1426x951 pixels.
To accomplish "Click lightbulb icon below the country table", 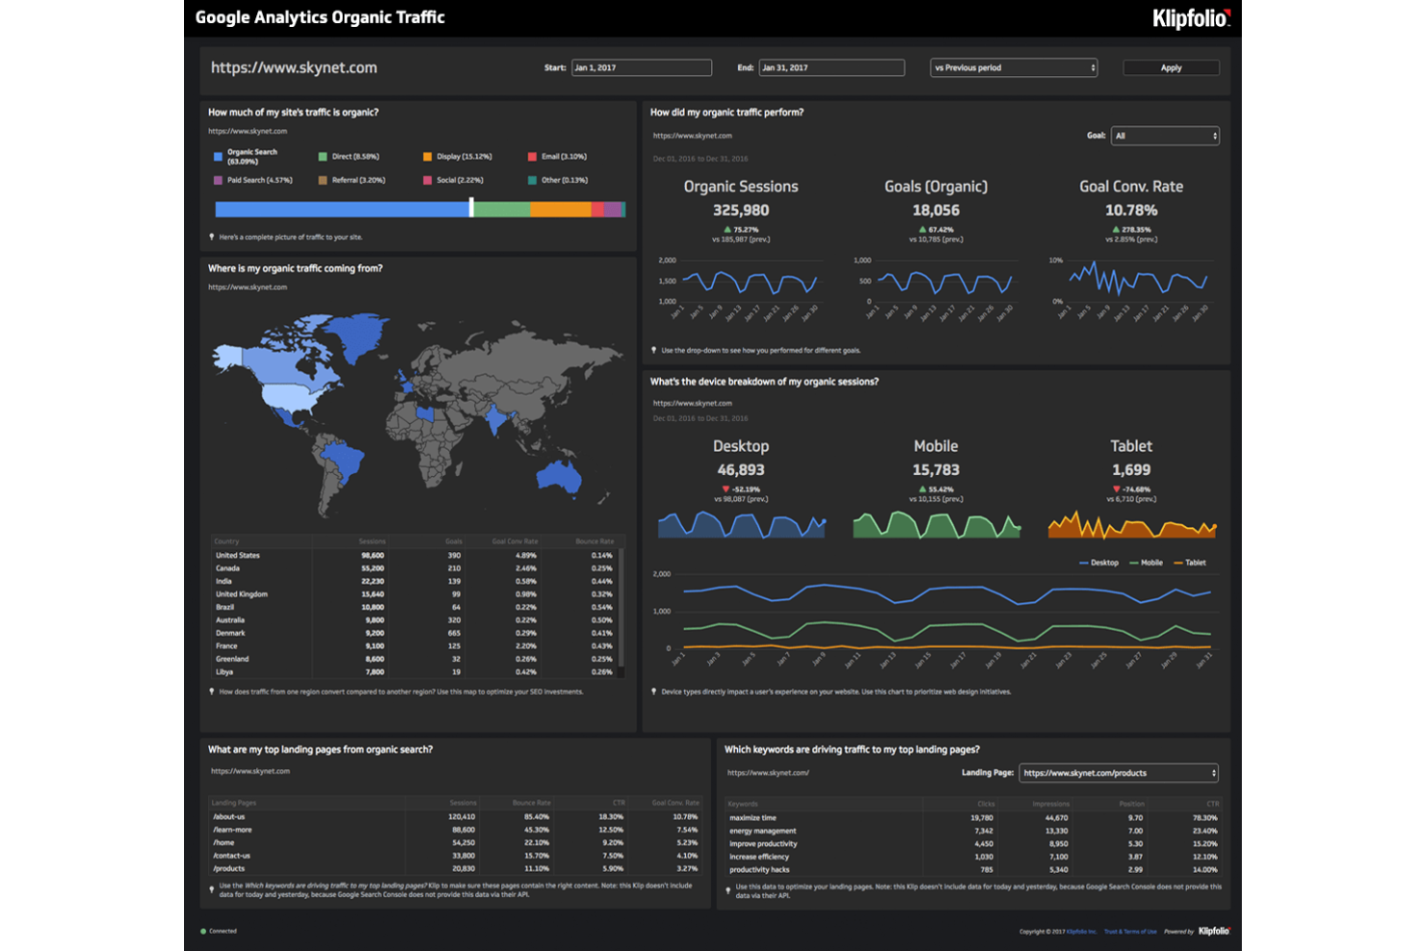I will [212, 692].
